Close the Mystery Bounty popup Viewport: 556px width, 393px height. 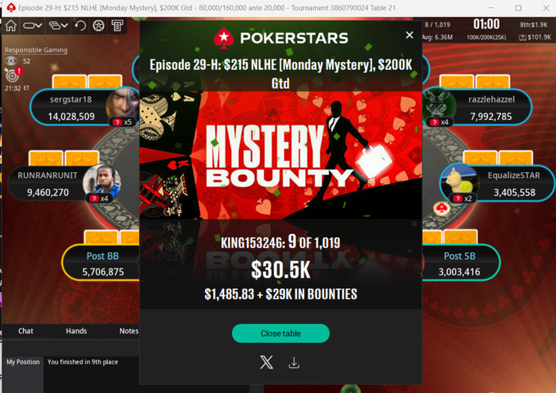pos(409,35)
